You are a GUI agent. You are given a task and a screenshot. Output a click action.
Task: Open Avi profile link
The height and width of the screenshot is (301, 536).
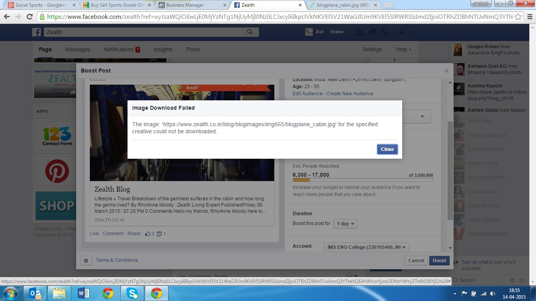(x=315, y=32)
